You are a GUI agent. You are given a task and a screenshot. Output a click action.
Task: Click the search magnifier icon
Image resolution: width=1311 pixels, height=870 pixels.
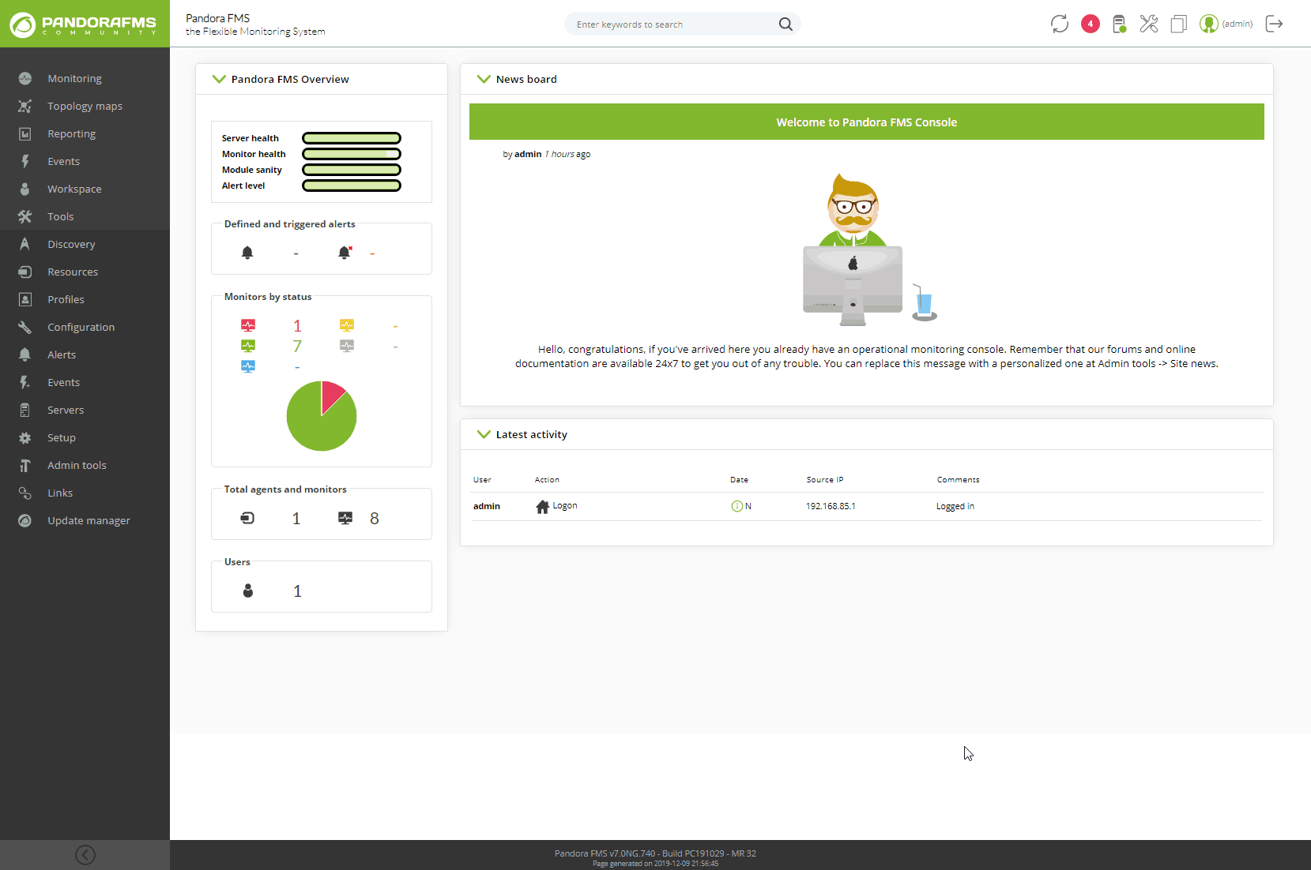(785, 24)
